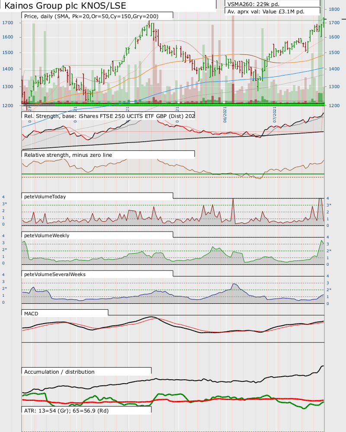This screenshot has width=346, height=432.
Task: Click the 3* threshold on peteVolumeToday left axis
Action: (x=5, y=203)
